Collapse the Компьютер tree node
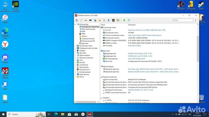Screen dimensions: 209x117 click(x=75, y=24)
